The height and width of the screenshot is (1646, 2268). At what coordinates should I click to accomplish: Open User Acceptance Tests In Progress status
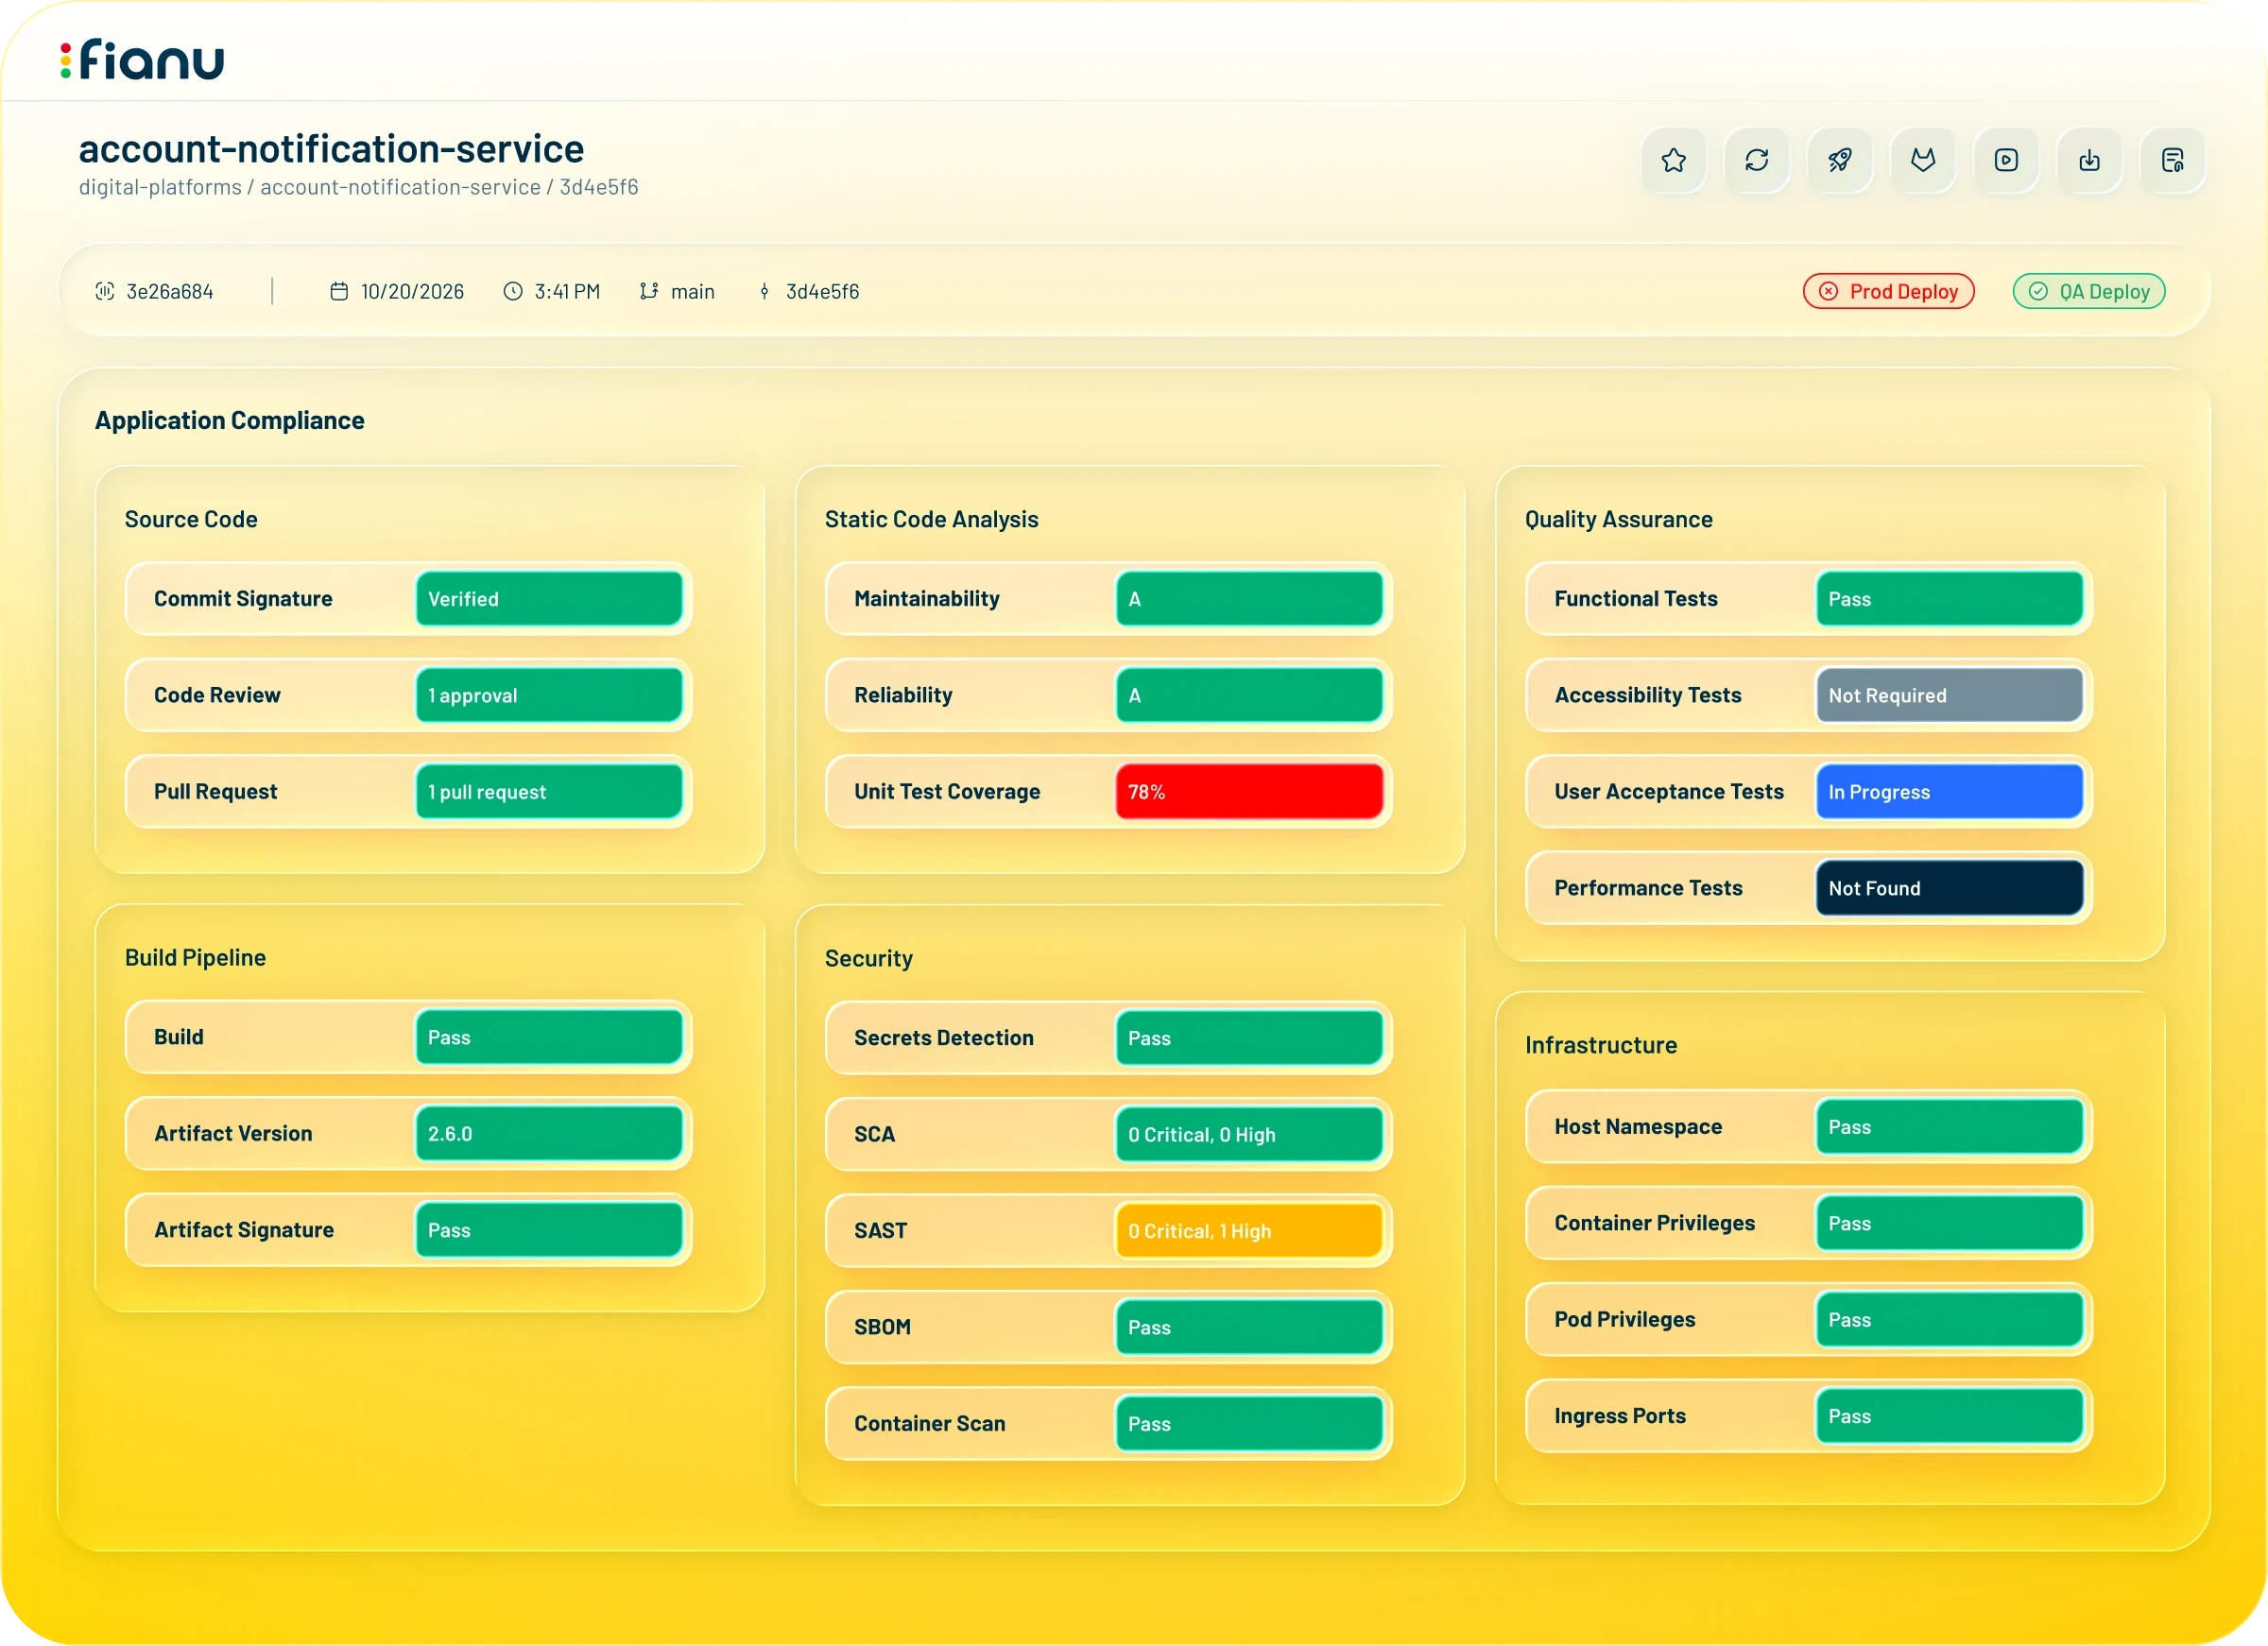coord(1949,791)
